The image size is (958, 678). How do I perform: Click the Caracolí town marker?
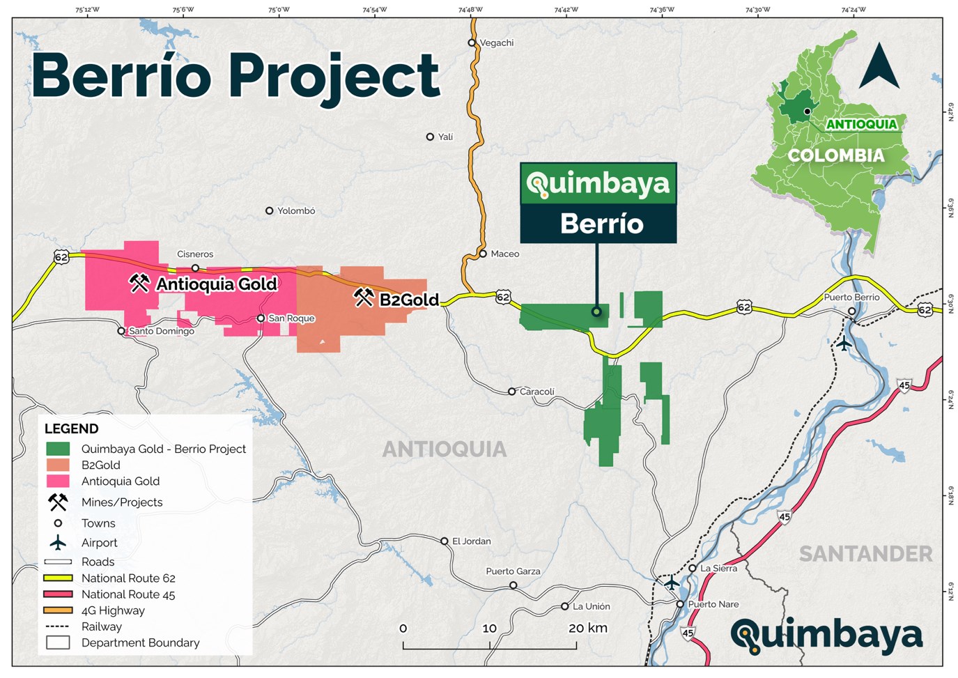[x=511, y=392]
